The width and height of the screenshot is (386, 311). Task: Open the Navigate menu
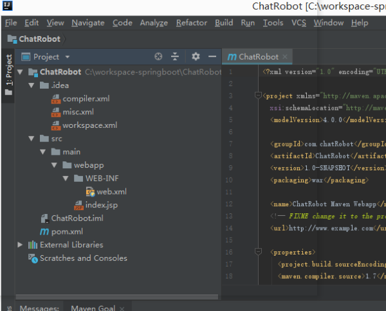[x=88, y=23]
